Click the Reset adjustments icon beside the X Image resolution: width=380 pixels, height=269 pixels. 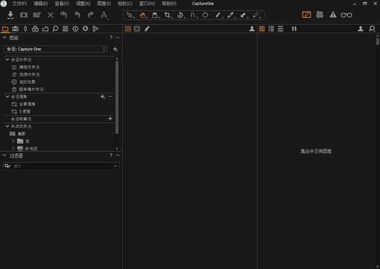click(64, 15)
